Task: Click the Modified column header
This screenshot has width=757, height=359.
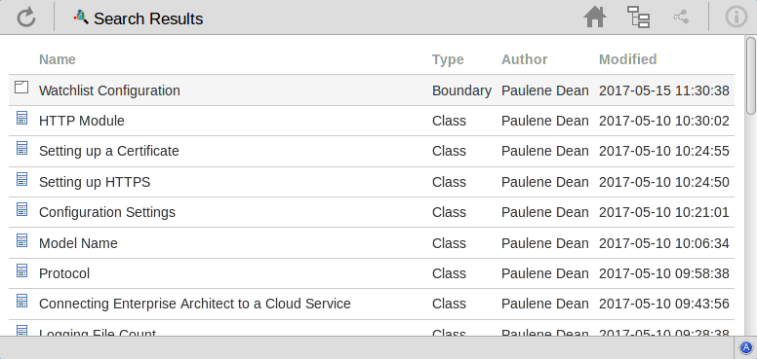Action: coord(627,59)
